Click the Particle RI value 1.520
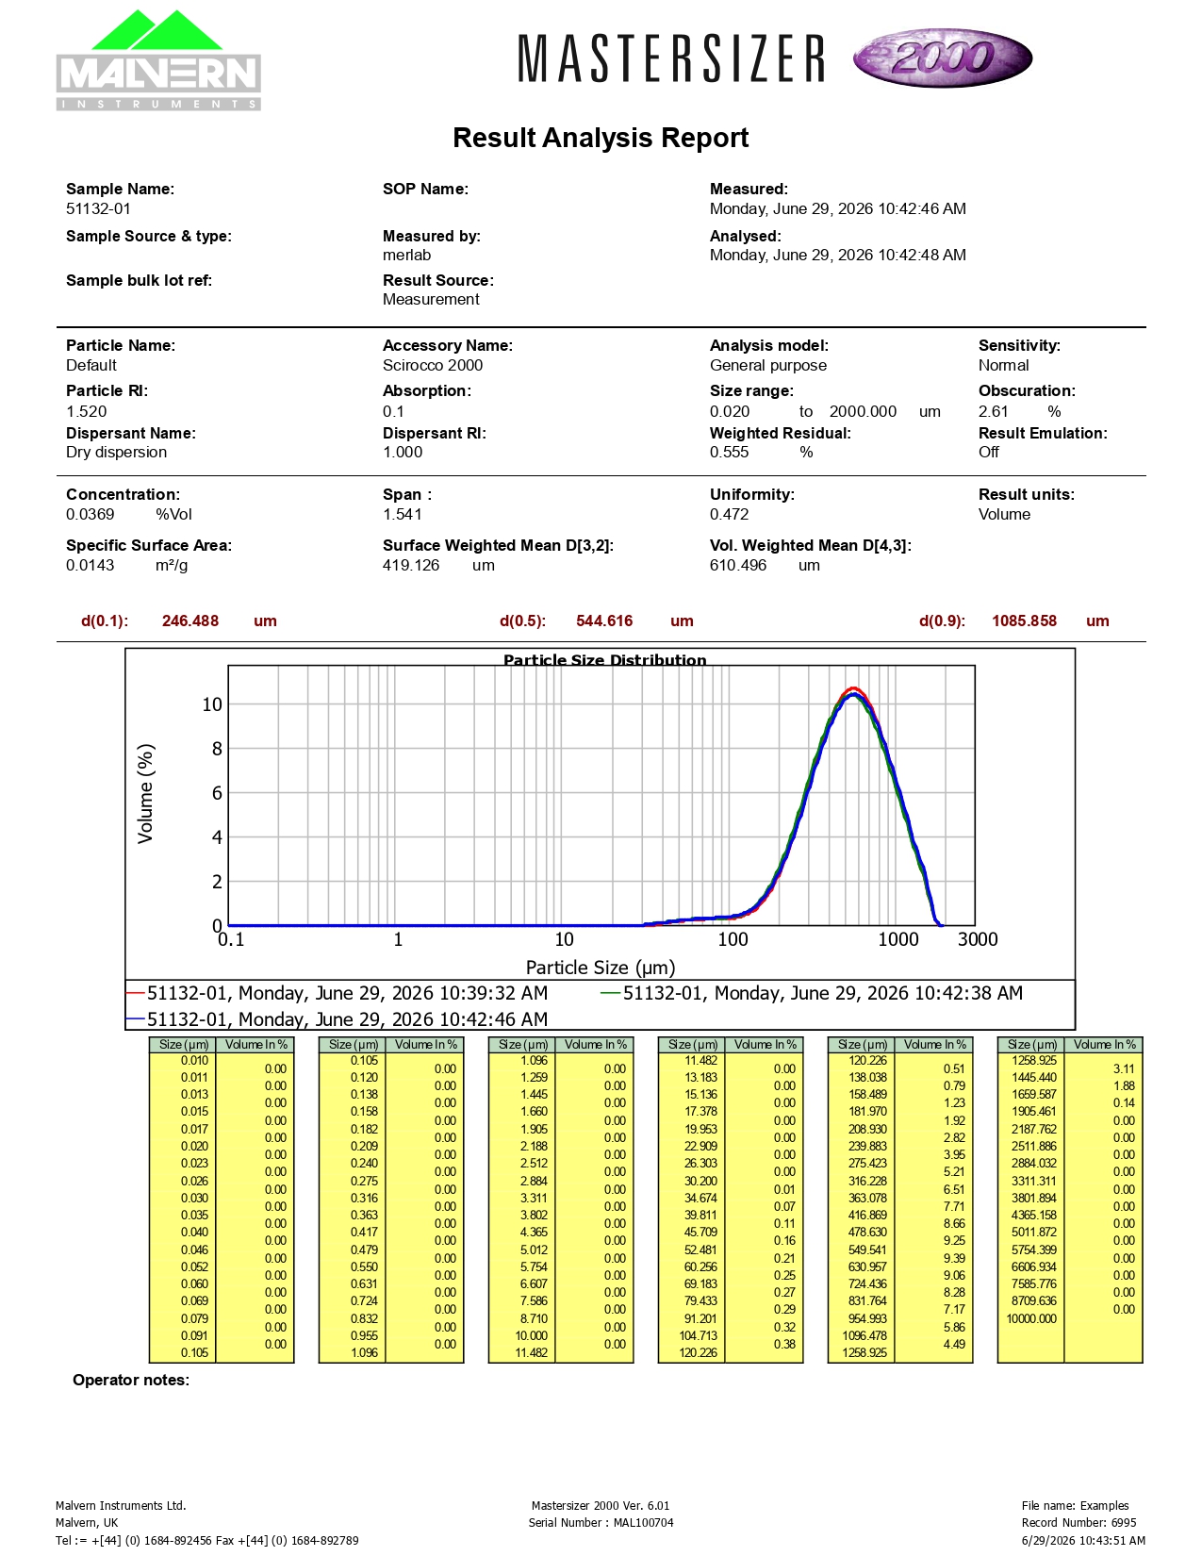Viewport: 1202px width, 1556px height. click(87, 411)
